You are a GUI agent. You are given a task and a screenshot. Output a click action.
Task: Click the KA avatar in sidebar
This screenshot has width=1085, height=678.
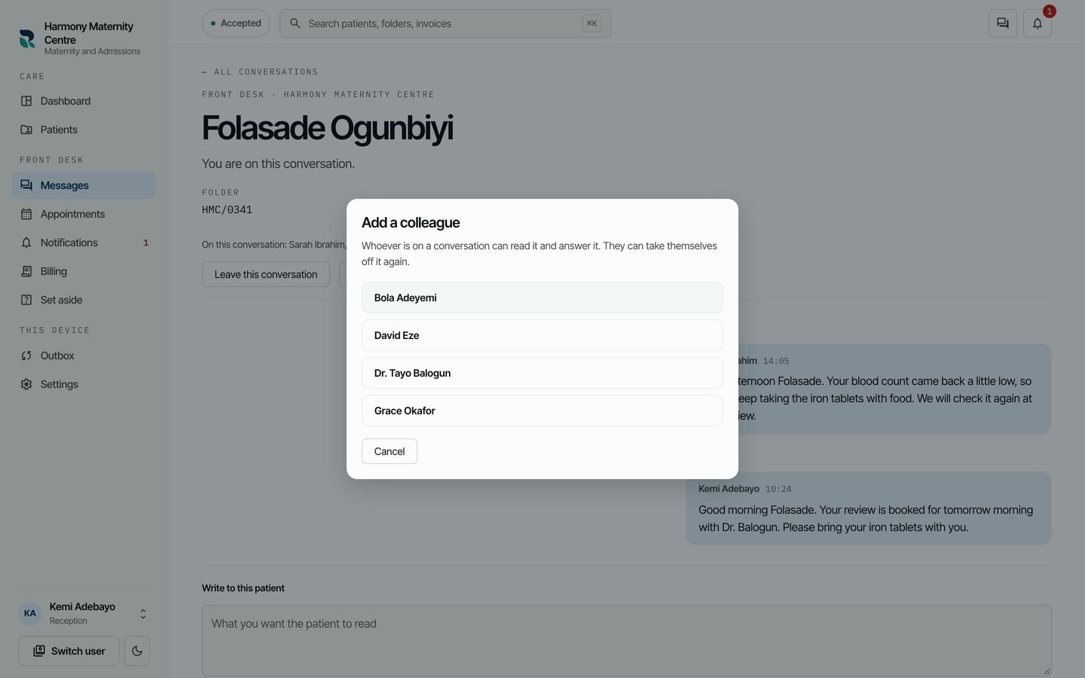coord(29,613)
